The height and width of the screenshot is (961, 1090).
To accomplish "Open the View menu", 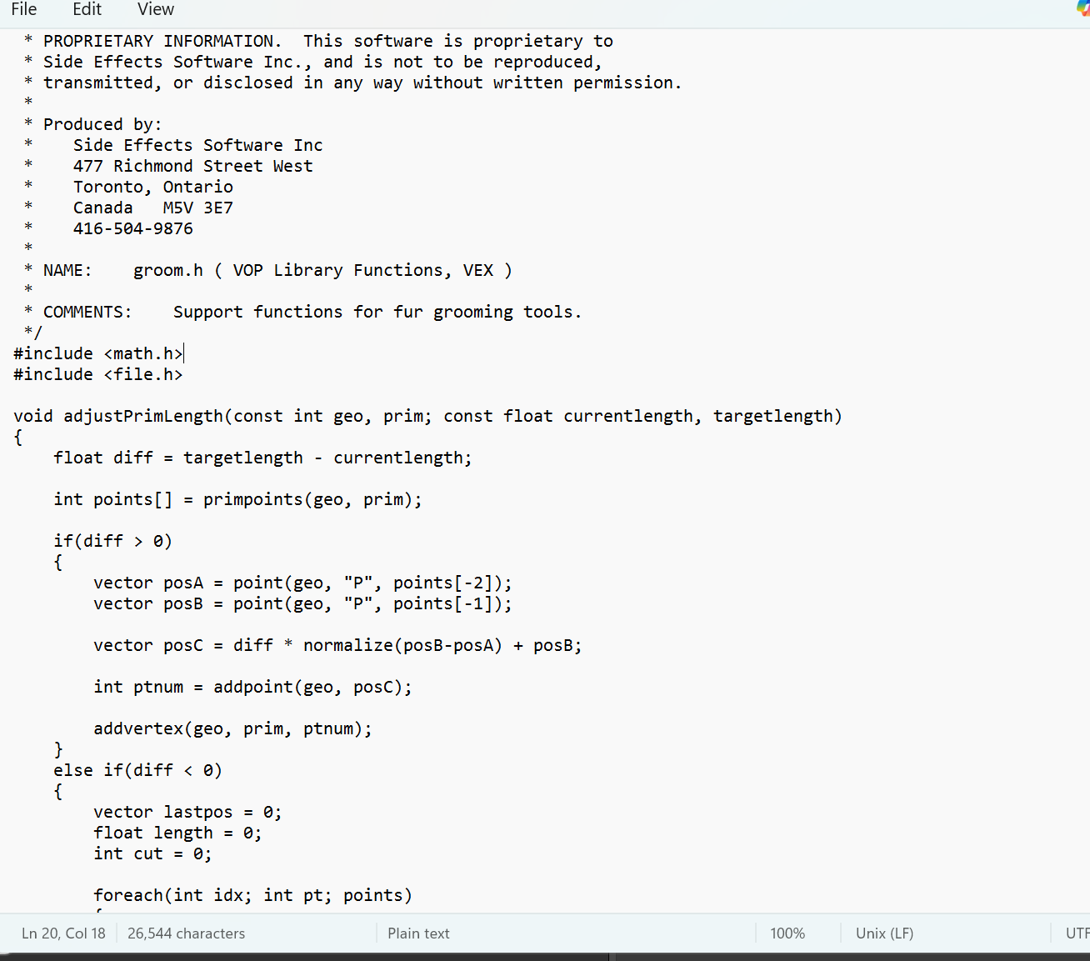I will coord(156,9).
